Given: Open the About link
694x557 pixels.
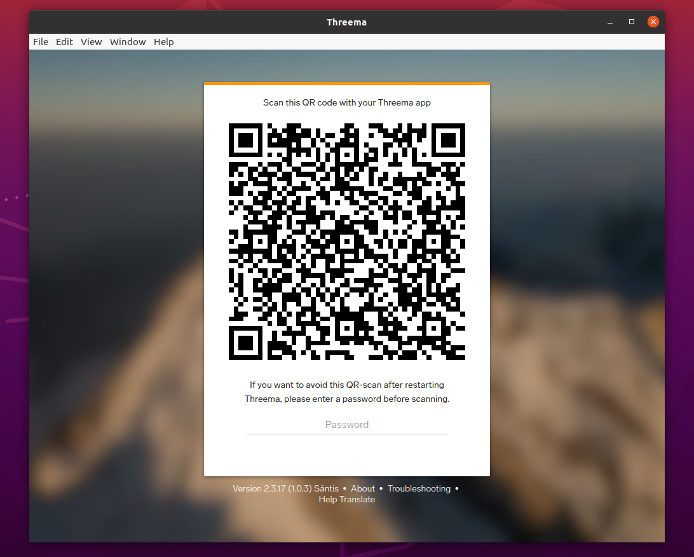Looking at the screenshot, I should coord(362,488).
